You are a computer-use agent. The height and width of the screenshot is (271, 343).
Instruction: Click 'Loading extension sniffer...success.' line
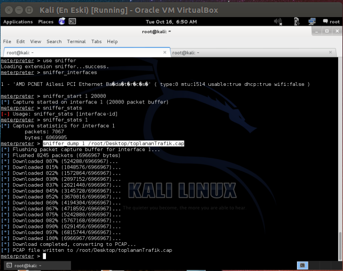coord(54,66)
